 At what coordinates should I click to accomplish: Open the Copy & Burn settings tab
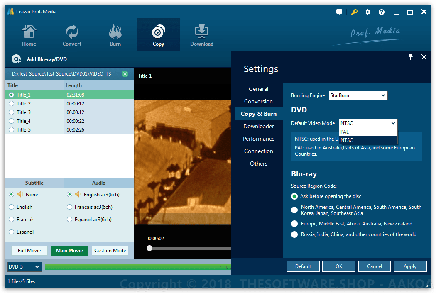(259, 114)
